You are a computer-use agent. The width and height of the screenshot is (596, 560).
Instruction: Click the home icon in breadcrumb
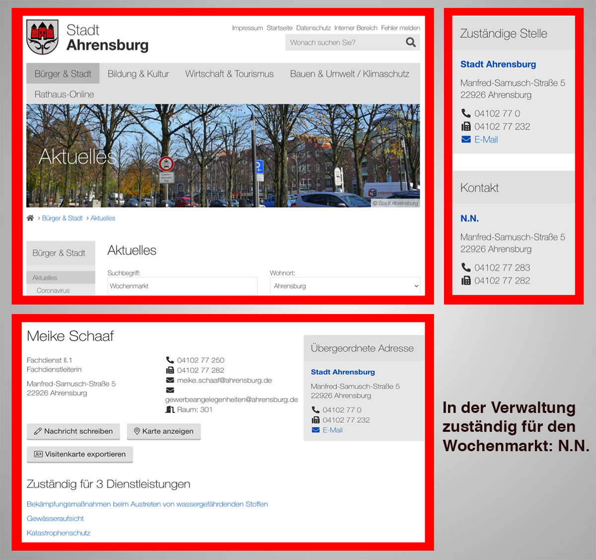click(30, 218)
